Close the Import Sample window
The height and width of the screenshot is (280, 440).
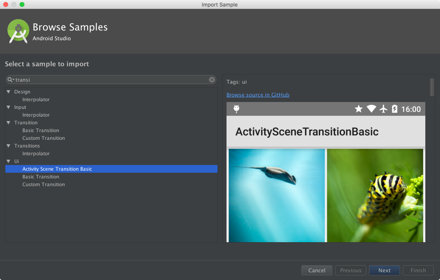6,4
